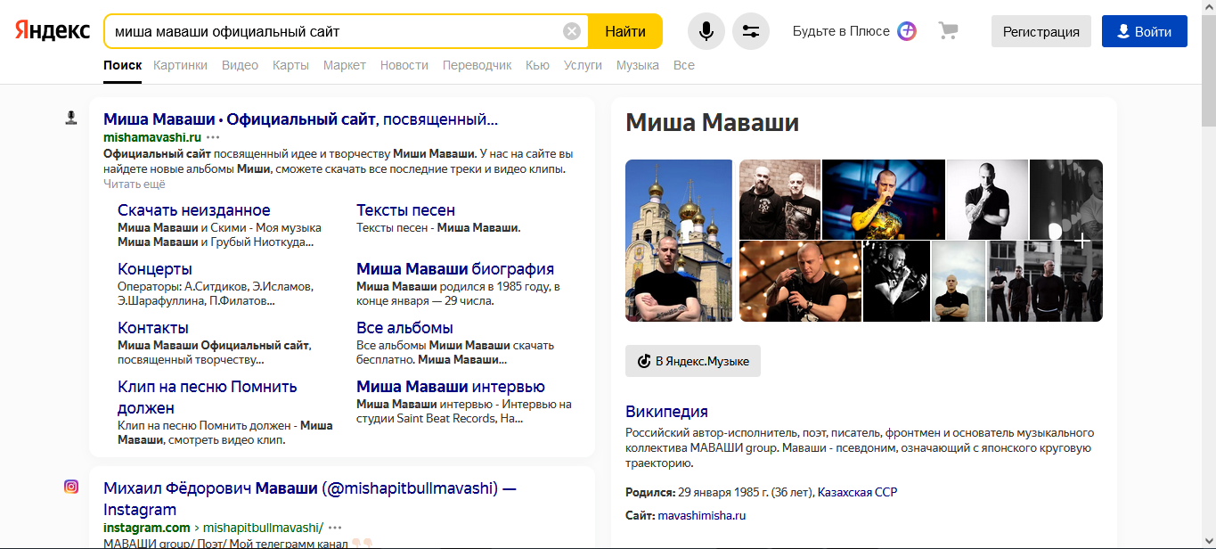The image size is (1216, 549).
Task: Open photo of two men in black shirts
Action: 779,200
